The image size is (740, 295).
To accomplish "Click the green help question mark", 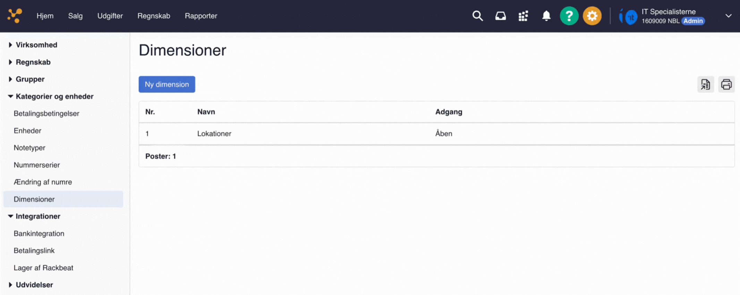I will tap(569, 16).
